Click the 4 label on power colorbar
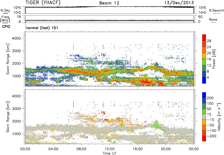224x155 pixels. 208,78
